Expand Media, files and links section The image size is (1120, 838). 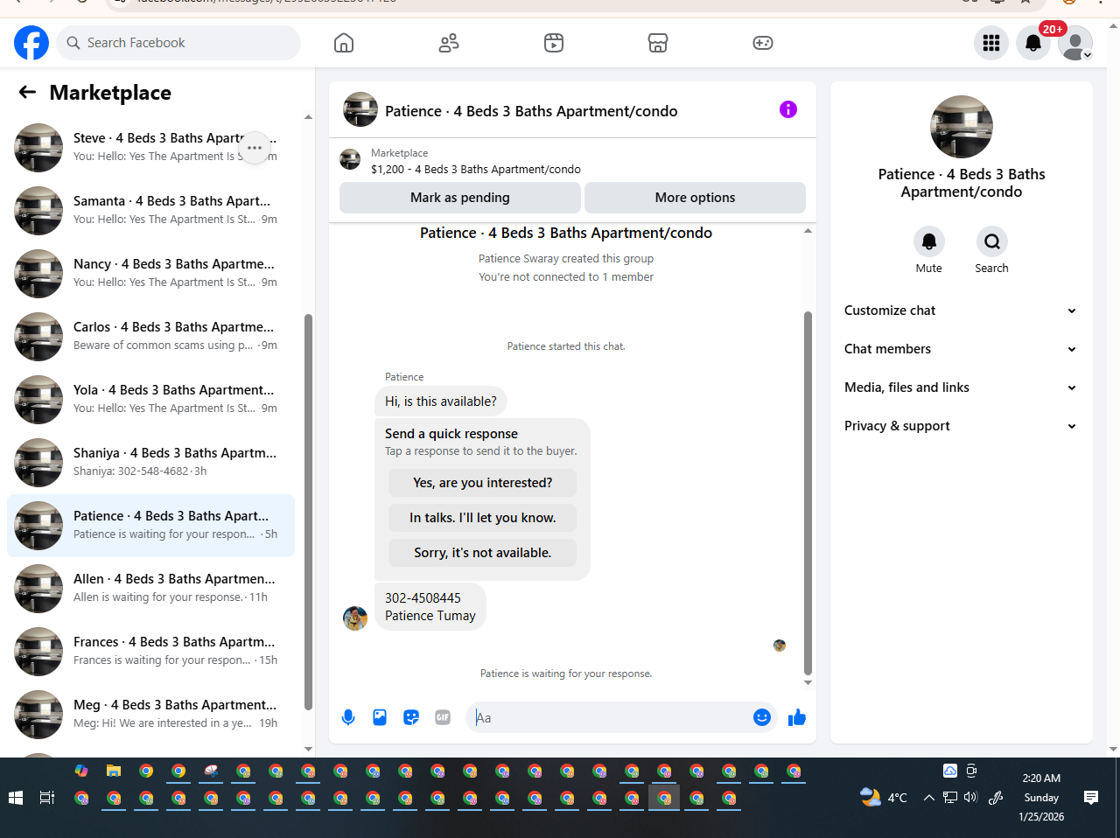tap(962, 388)
